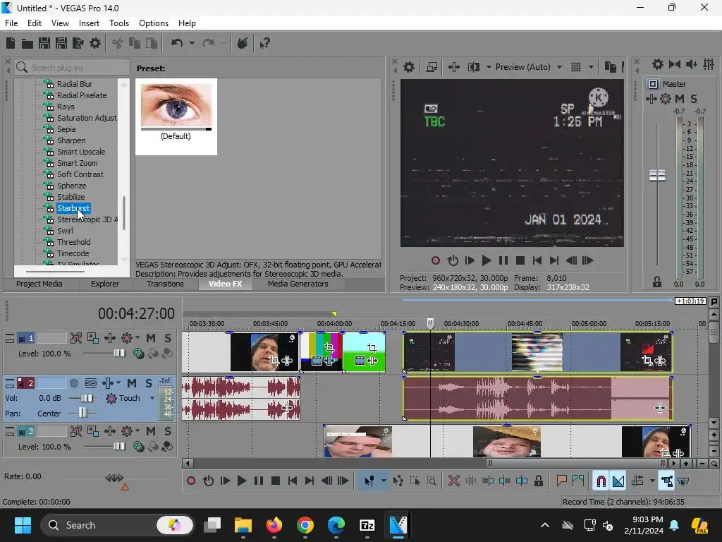This screenshot has height=542, width=722.
Task: Open Video Preview project properties gear
Action: point(408,67)
